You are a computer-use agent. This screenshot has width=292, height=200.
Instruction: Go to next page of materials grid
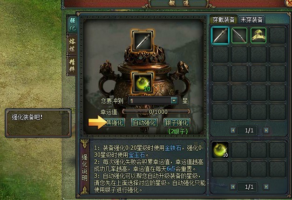click(x=266, y=187)
